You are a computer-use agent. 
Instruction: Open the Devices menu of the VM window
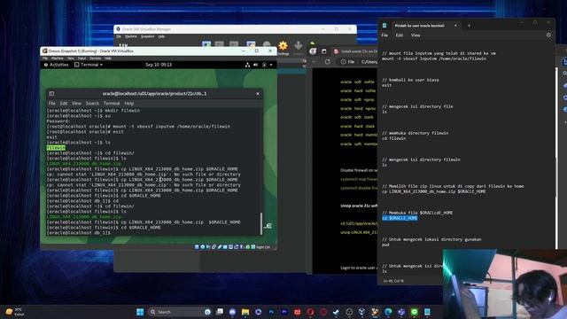coord(95,58)
